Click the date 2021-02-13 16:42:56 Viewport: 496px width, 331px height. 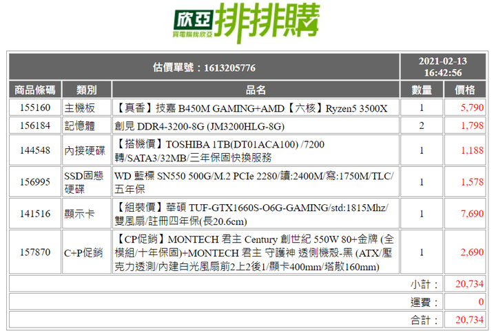443,67
